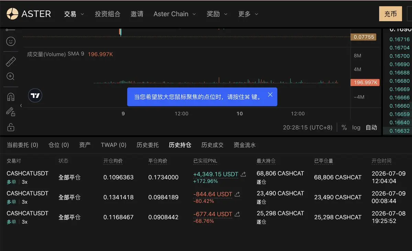Toggle log scale on chart

(x=356, y=127)
